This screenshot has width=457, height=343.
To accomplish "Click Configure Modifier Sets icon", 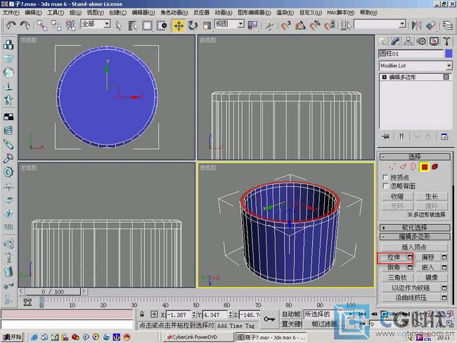I will pos(444,136).
